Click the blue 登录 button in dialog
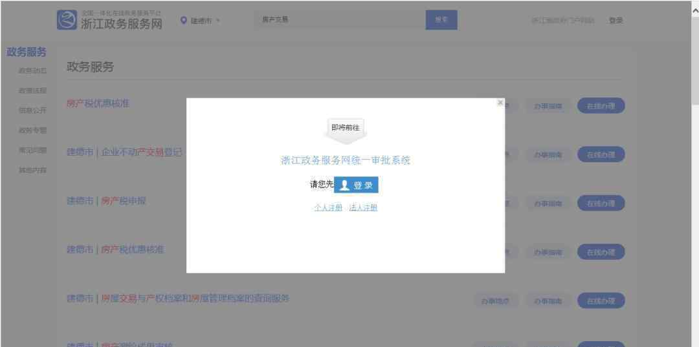 356,185
